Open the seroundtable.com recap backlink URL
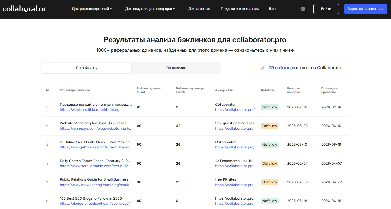391x209 pixels. (x=96, y=166)
